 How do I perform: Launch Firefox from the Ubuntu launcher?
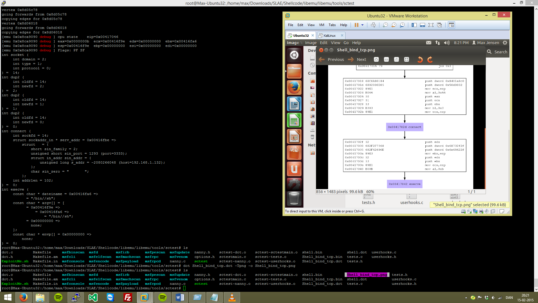[294, 88]
